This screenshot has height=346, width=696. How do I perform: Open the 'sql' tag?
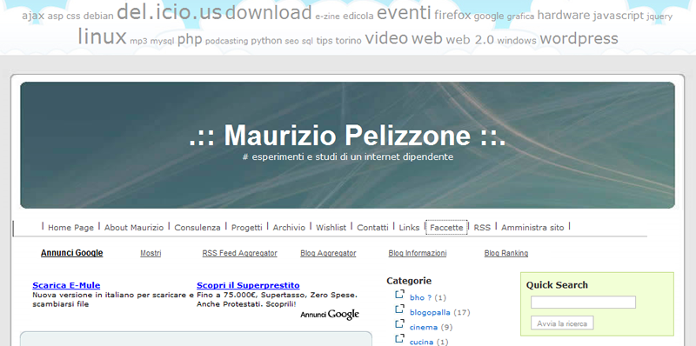point(307,41)
